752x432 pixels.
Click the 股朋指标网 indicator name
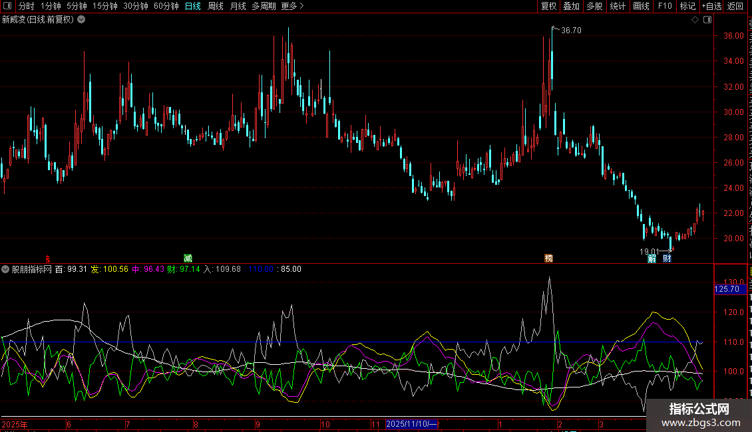(x=32, y=269)
